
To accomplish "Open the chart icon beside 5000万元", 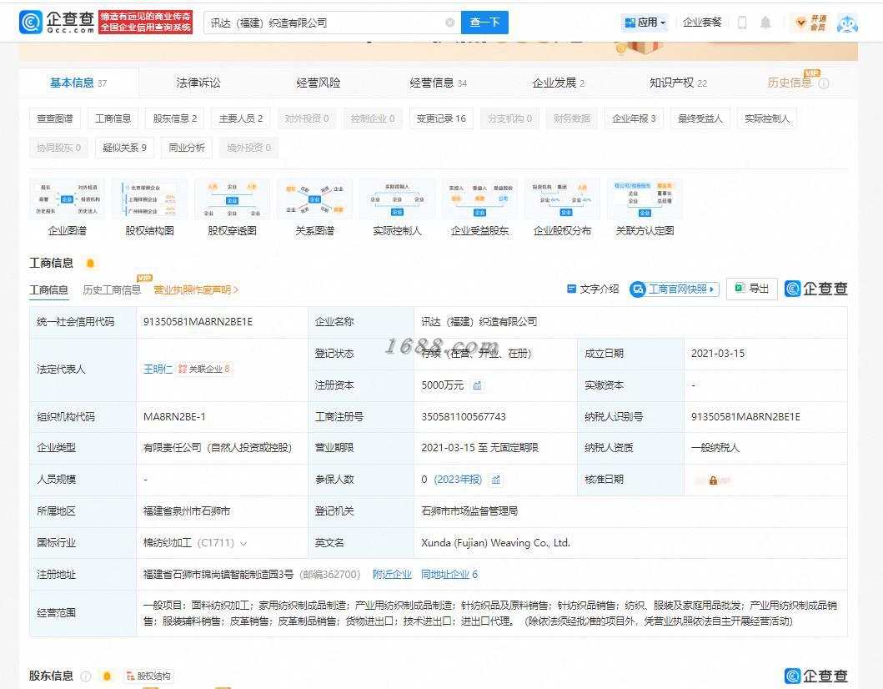I will [477, 385].
